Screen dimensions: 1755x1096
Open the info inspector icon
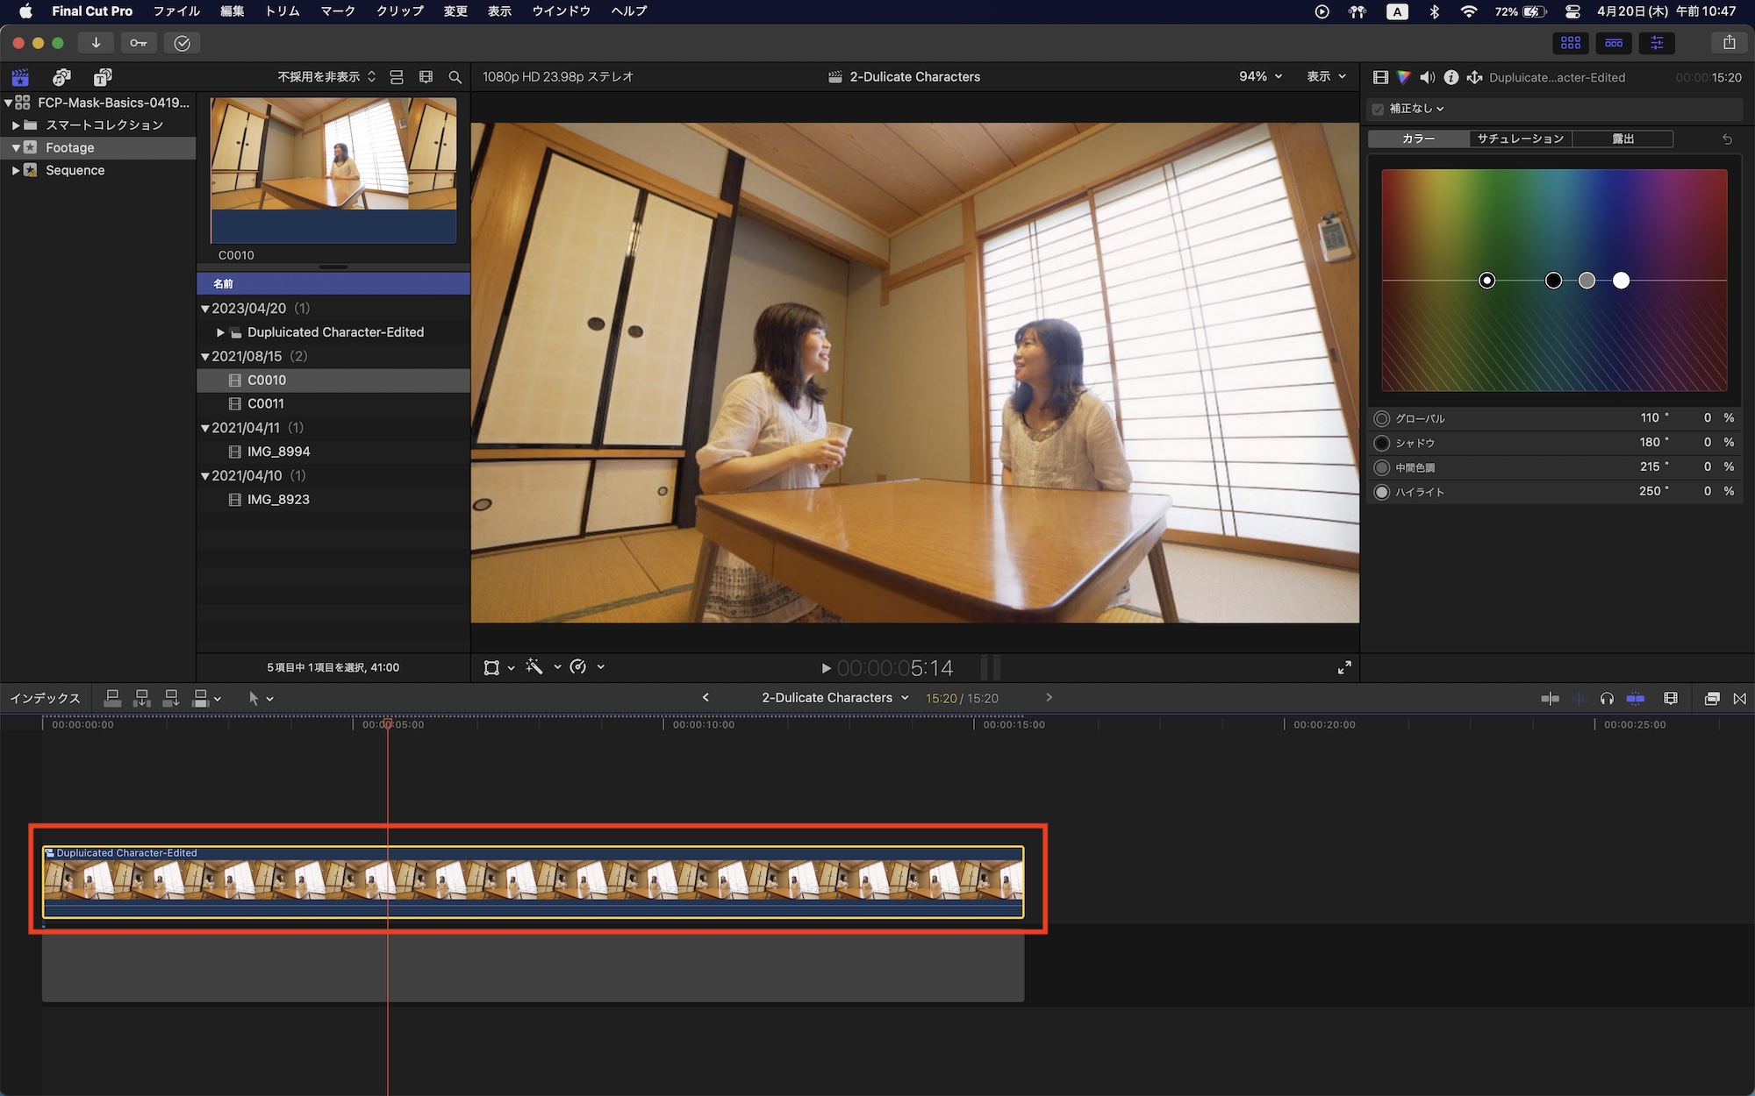(x=1451, y=77)
